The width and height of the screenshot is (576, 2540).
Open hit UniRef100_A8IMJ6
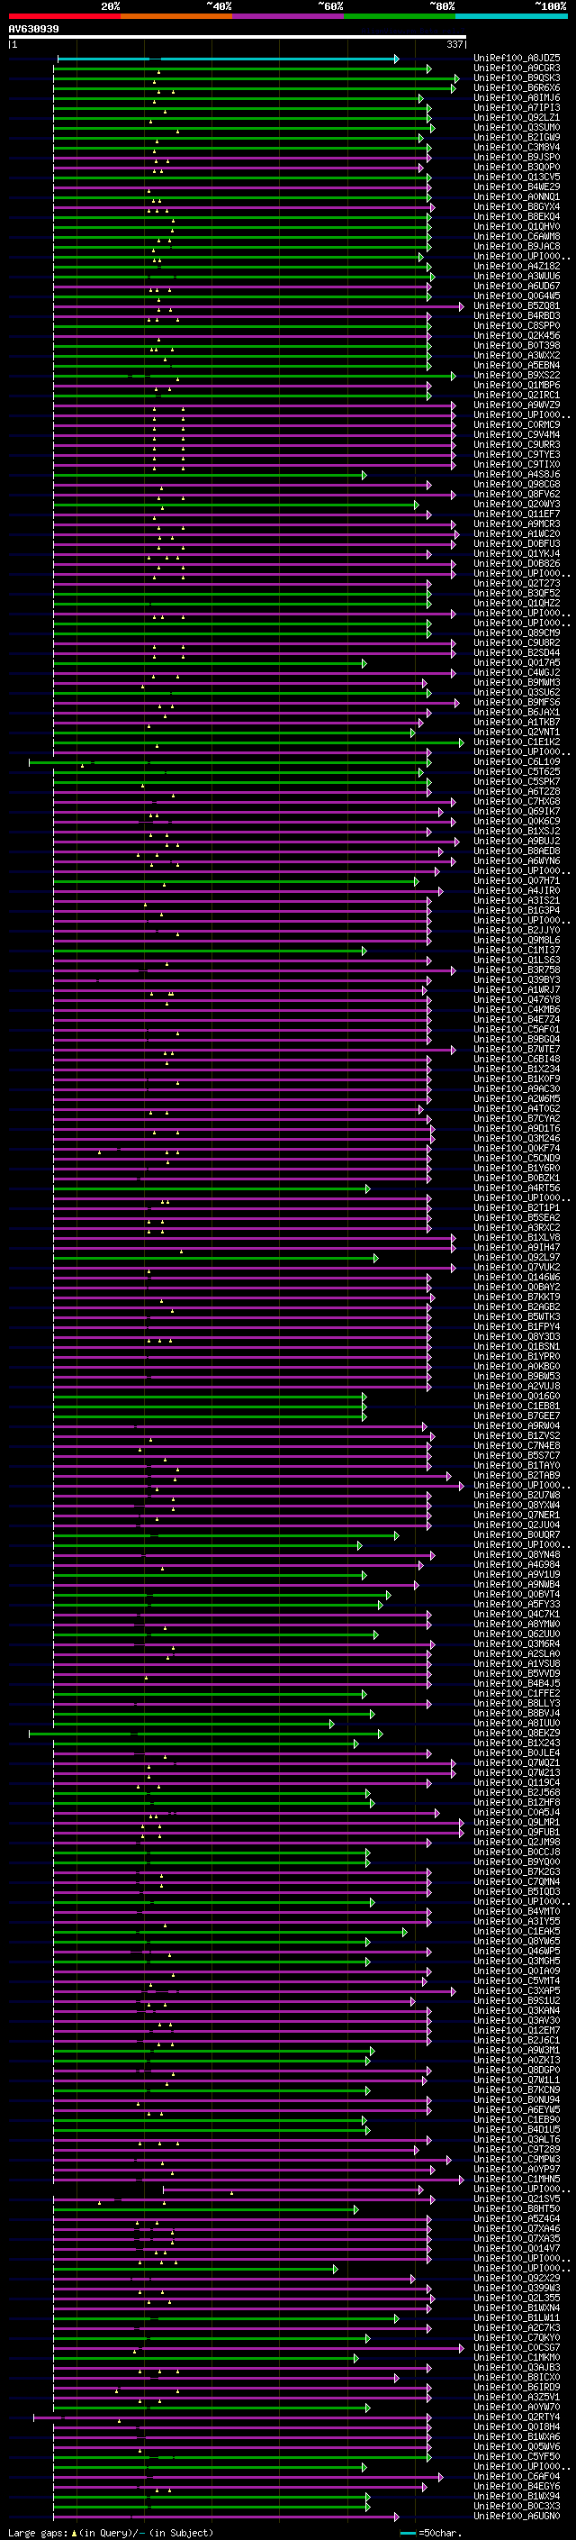pyautogui.click(x=517, y=98)
